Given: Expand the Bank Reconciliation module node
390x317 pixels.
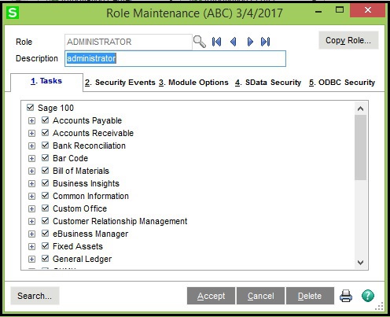Looking at the screenshot, I should click(x=31, y=146).
